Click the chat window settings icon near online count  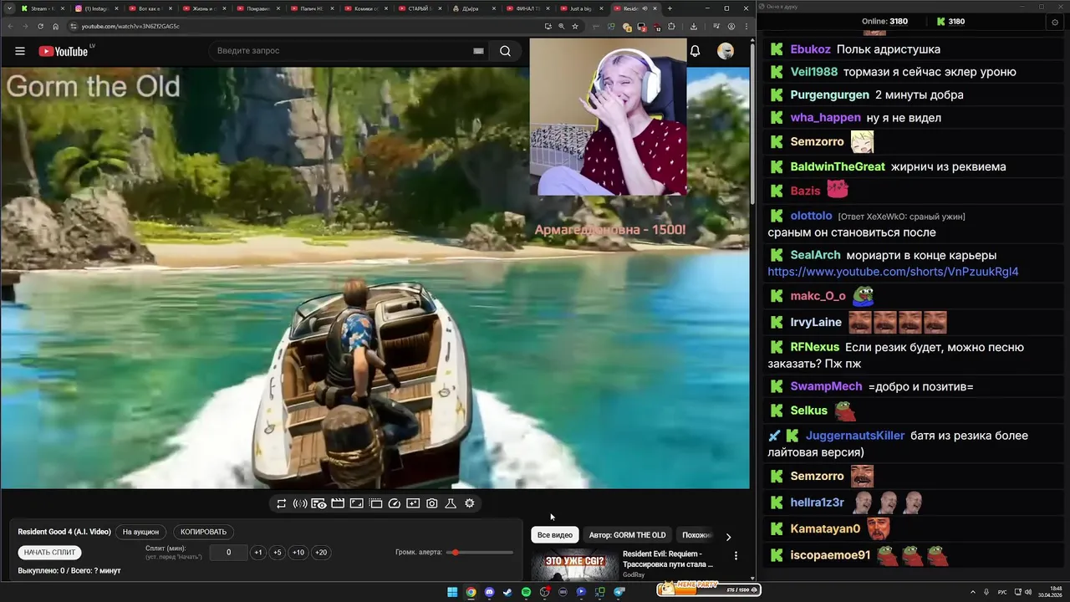point(1055,22)
